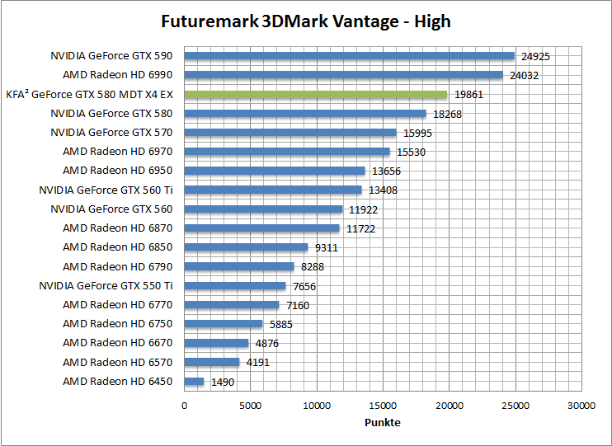Select the data value 8288
Screen dimensions: 612x446
[x=313, y=266]
